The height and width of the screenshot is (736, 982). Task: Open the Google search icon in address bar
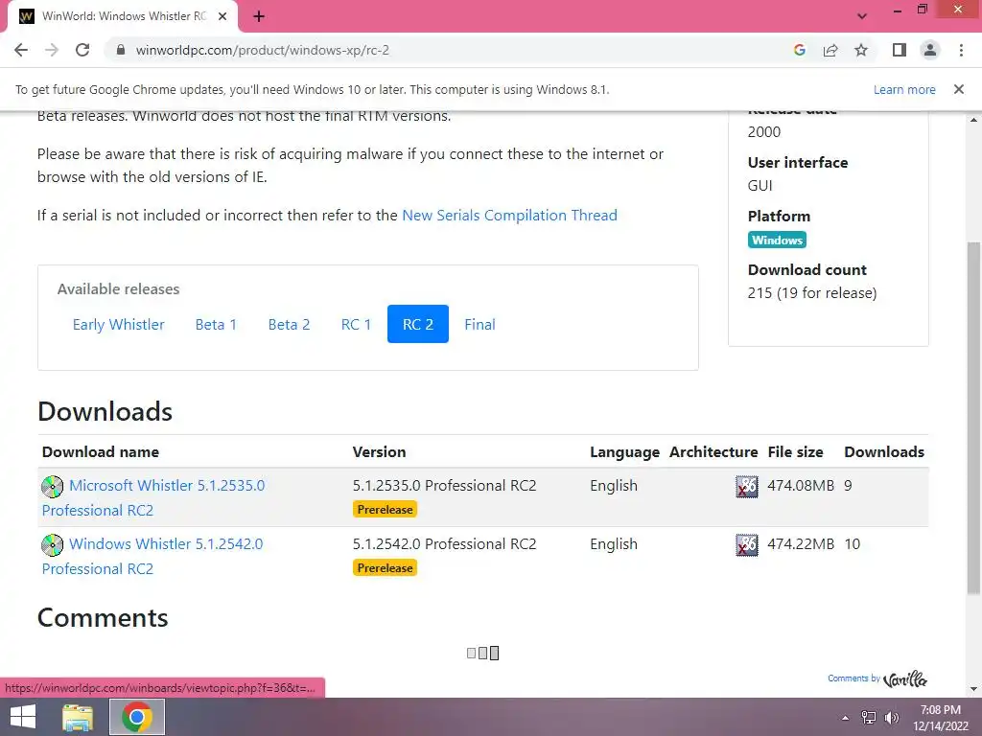pyautogui.click(x=800, y=50)
